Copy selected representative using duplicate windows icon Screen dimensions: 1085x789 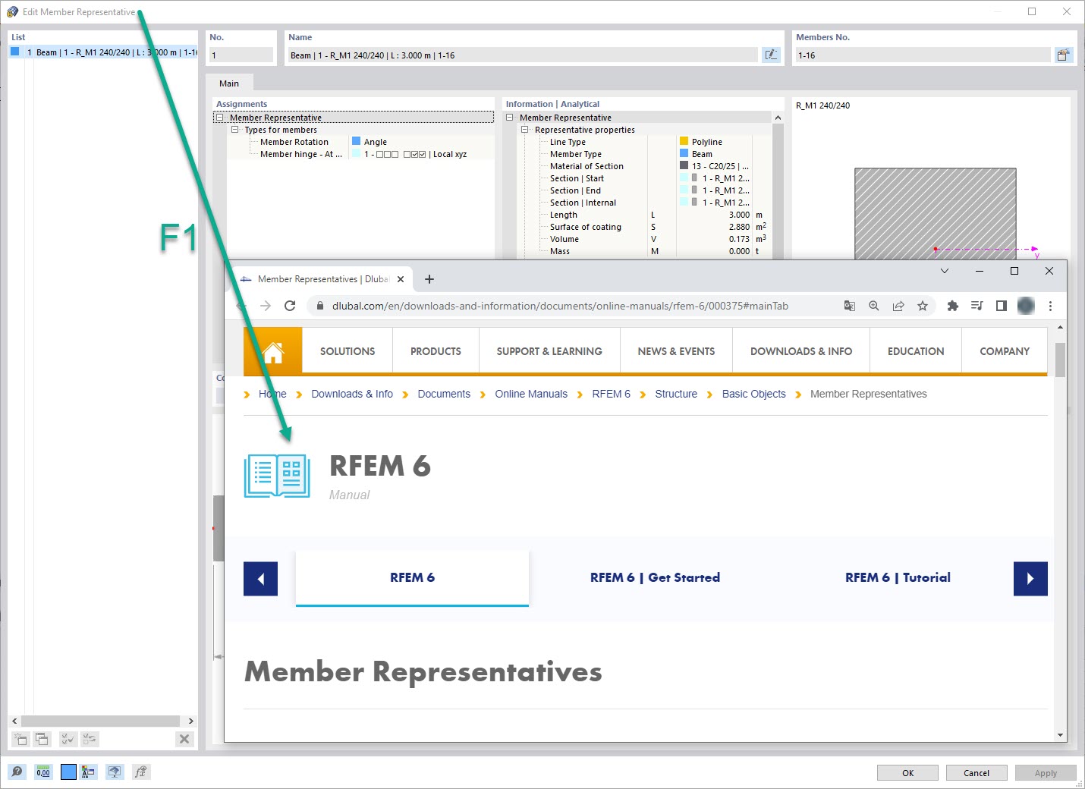click(42, 739)
